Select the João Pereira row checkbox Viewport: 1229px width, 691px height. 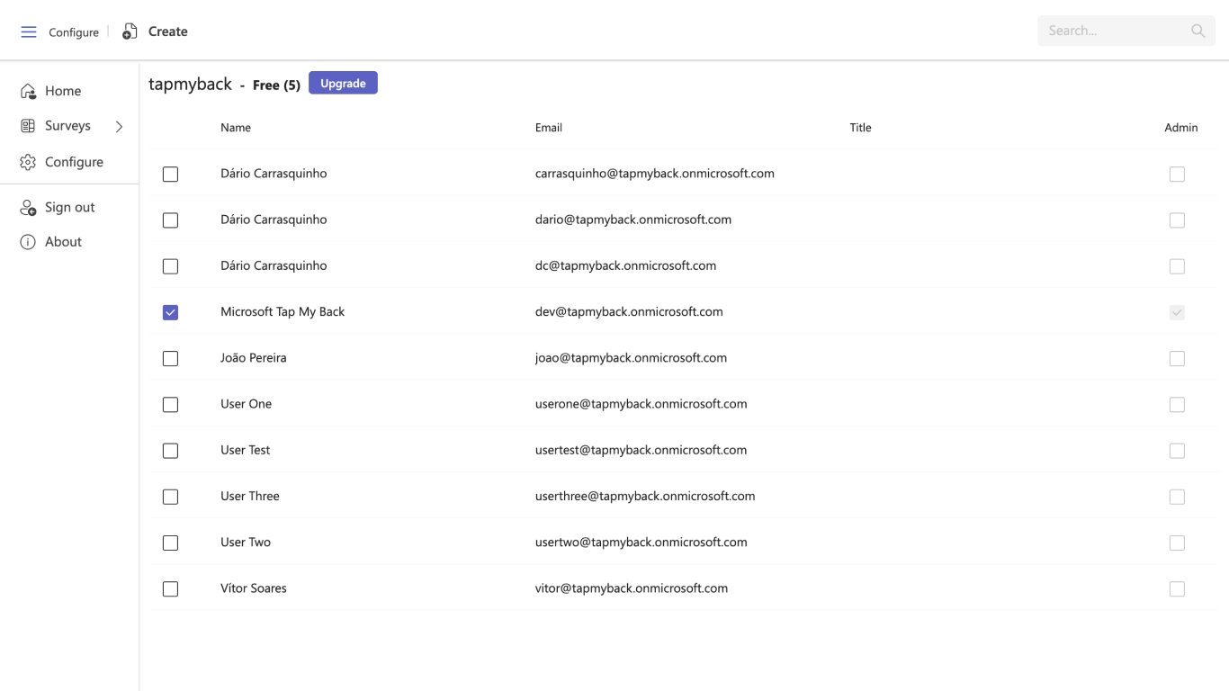(170, 359)
